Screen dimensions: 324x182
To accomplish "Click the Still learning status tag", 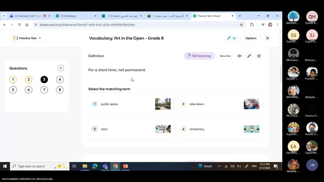I will pyautogui.click(x=199, y=56).
